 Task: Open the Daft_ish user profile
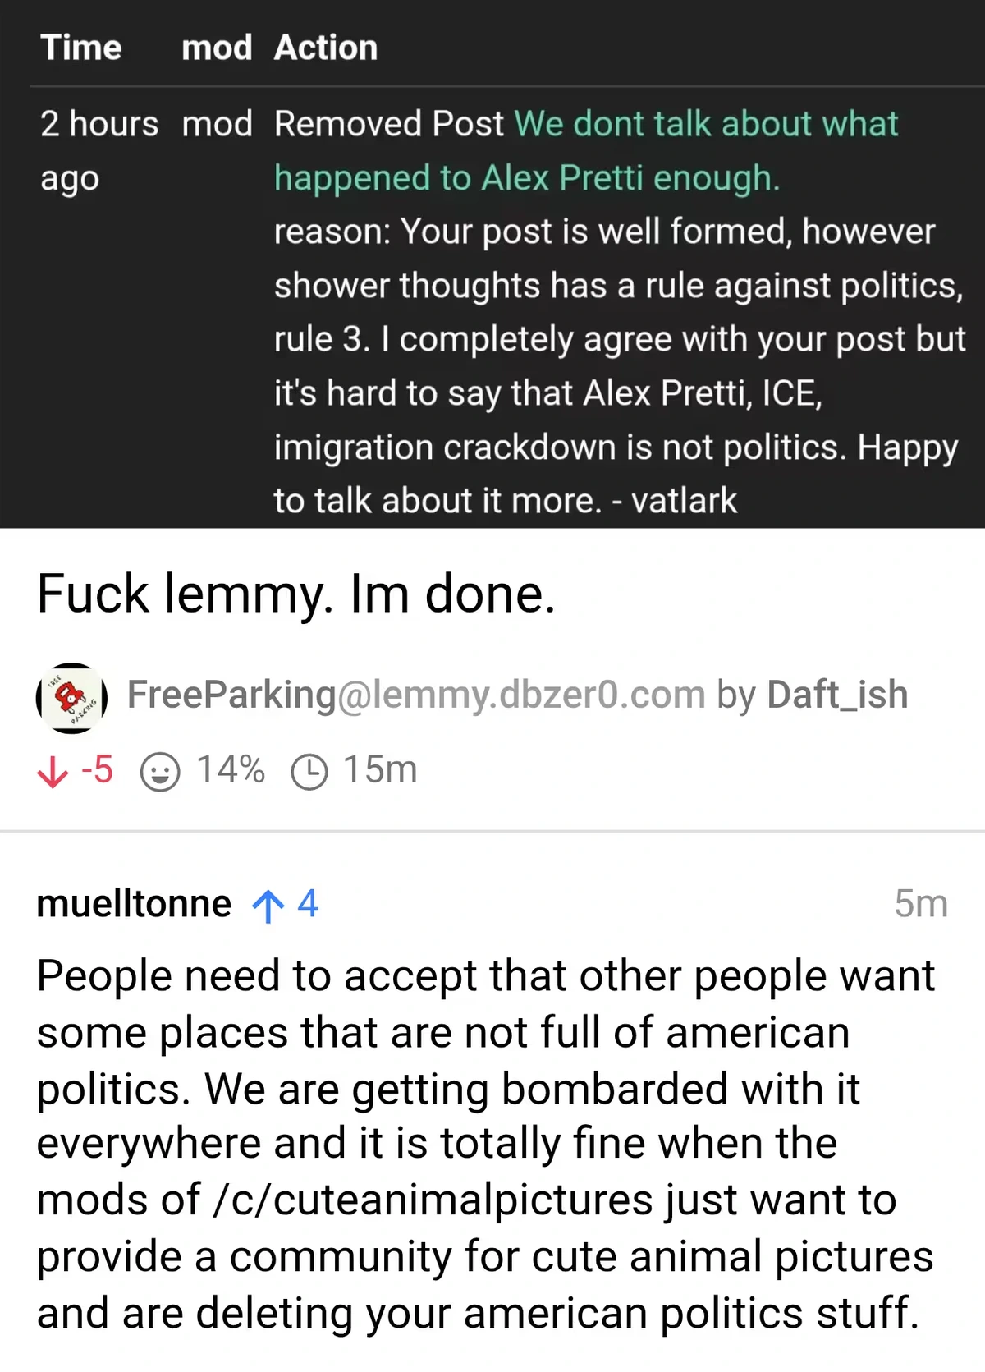click(x=837, y=695)
